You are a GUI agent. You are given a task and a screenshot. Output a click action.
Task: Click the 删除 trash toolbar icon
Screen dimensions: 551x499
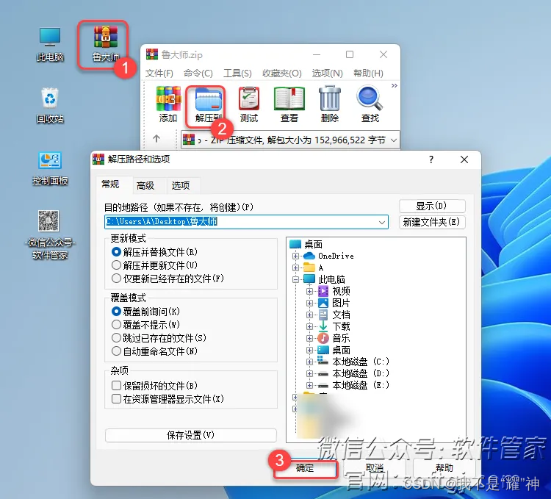pos(330,104)
